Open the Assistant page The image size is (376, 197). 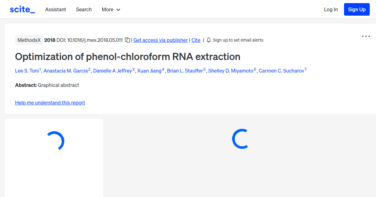coord(55,9)
